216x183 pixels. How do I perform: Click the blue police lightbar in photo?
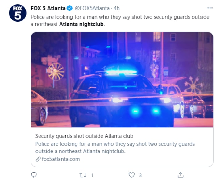tap(122, 72)
